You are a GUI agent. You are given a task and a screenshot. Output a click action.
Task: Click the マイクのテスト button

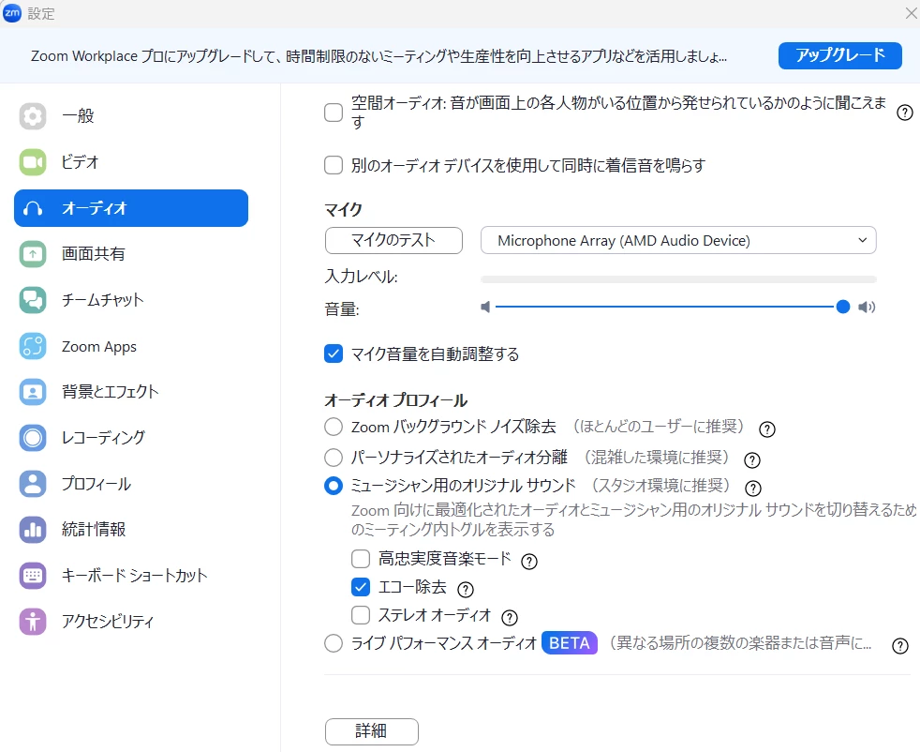click(x=393, y=240)
